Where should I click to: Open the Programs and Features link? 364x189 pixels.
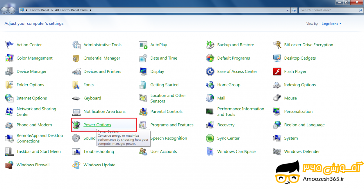(x=172, y=125)
